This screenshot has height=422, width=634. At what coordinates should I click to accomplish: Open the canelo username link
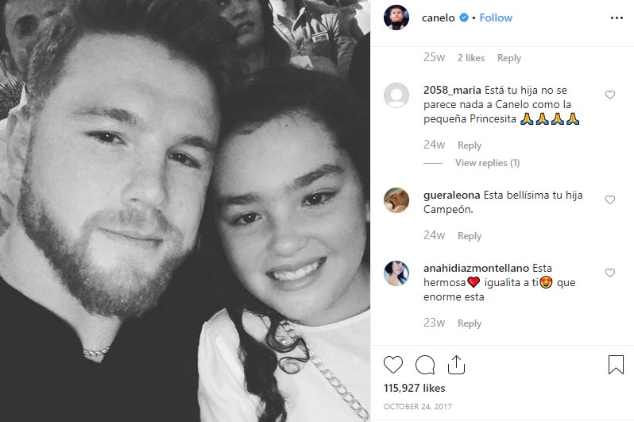pos(439,17)
